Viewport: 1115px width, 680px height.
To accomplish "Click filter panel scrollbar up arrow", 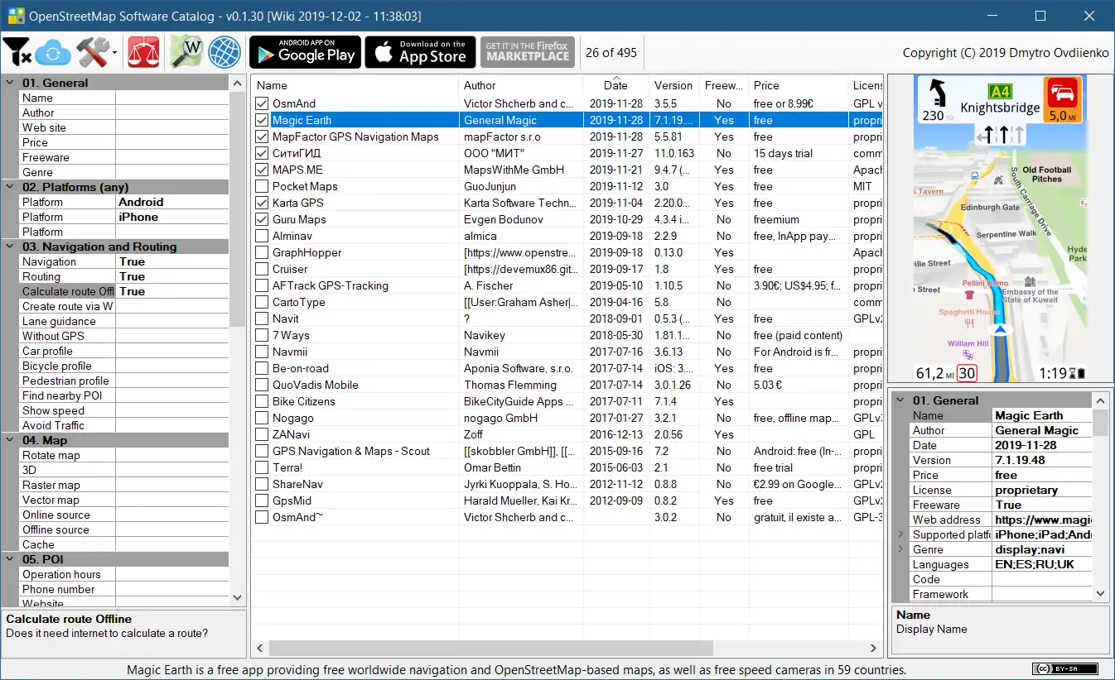I will [x=238, y=84].
